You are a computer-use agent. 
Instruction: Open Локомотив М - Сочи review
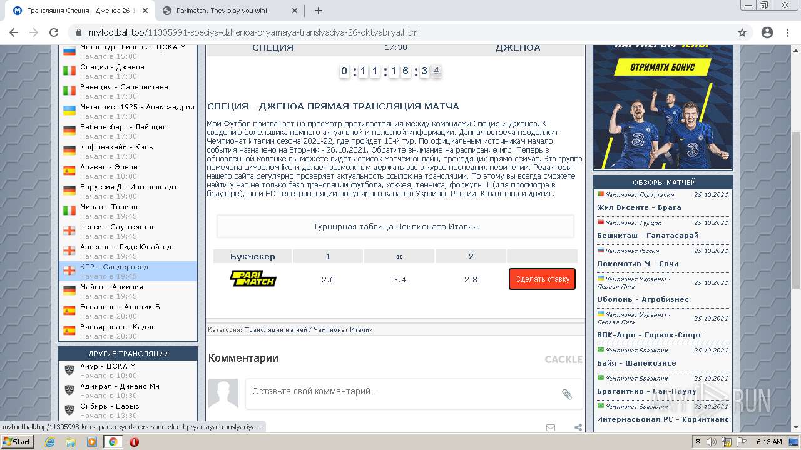coord(638,264)
